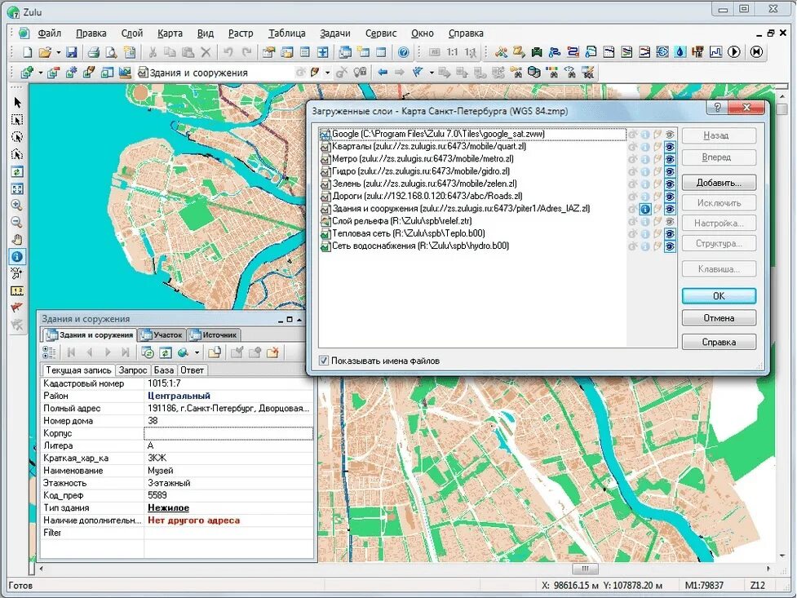Click the ruler measure tool in left toolbar
The image size is (797, 598).
pos(17,291)
